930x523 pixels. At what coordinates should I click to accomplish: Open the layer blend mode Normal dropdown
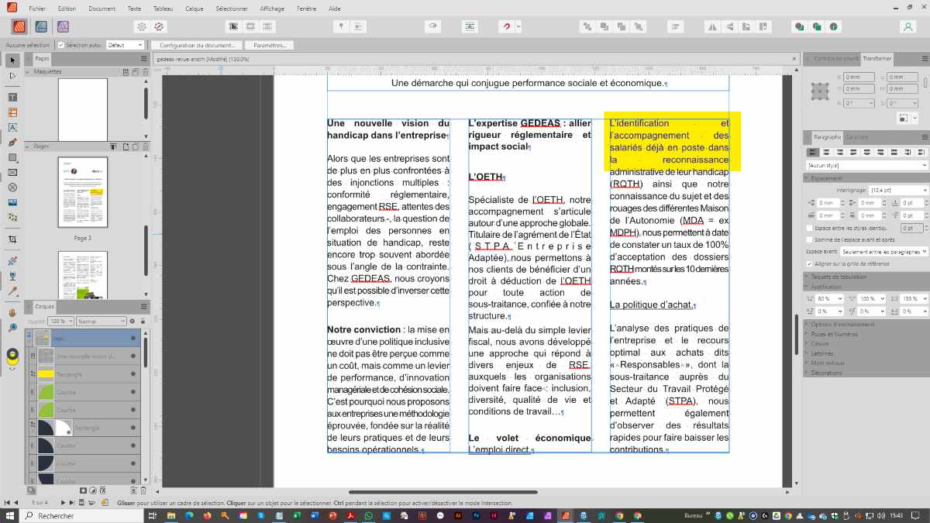(101, 321)
